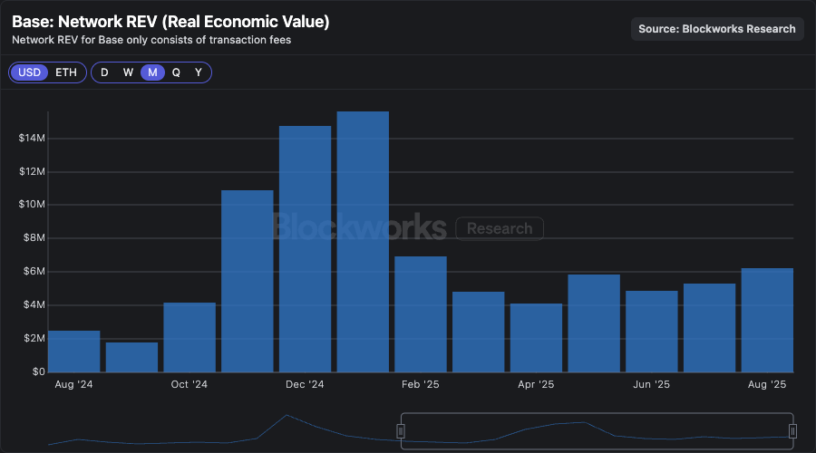Switch currency to ETH
This screenshot has width=816, height=453.
point(66,72)
